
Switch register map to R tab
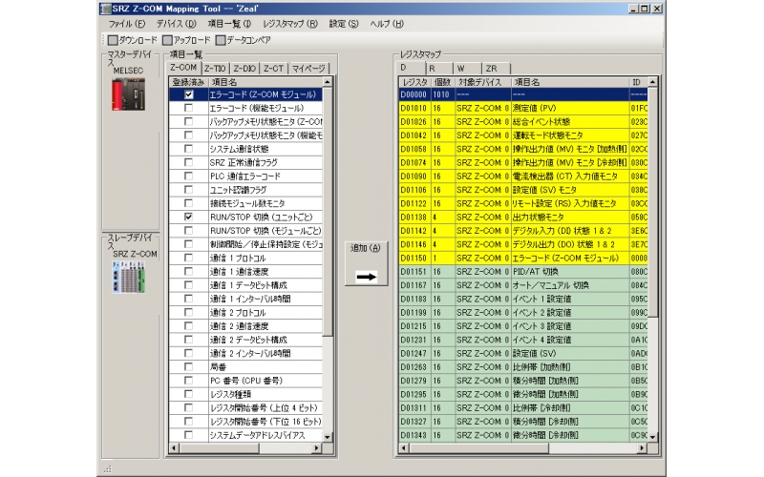coord(438,69)
